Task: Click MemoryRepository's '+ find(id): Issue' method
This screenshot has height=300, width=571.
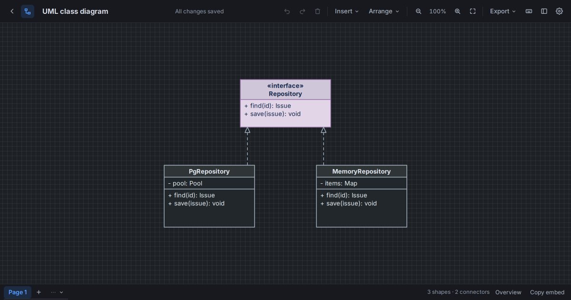Action: (344, 195)
